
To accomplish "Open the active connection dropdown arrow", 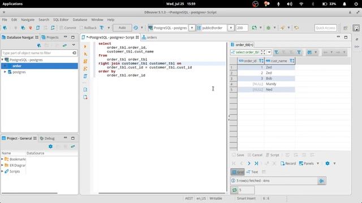I will [x=192, y=28].
